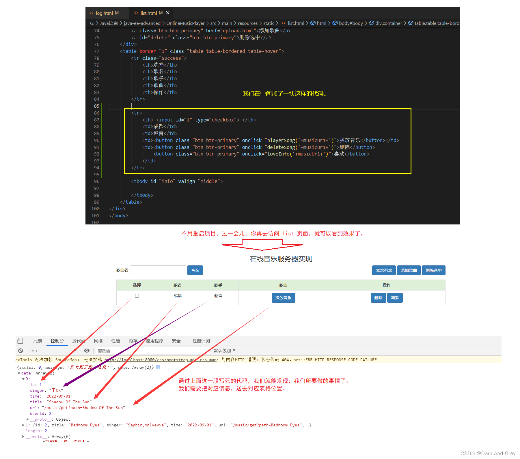Open the 内存 DevTools tab
The image size is (520, 459).
(x=133, y=341)
